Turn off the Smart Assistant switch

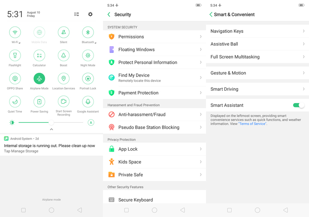[298, 105]
